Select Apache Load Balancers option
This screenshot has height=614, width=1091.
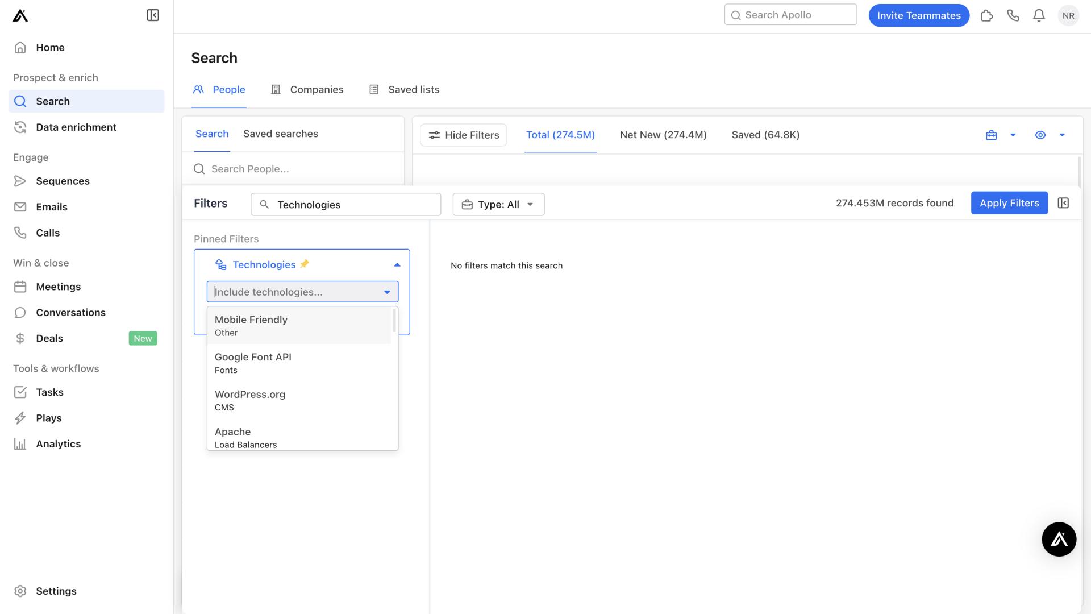299,438
